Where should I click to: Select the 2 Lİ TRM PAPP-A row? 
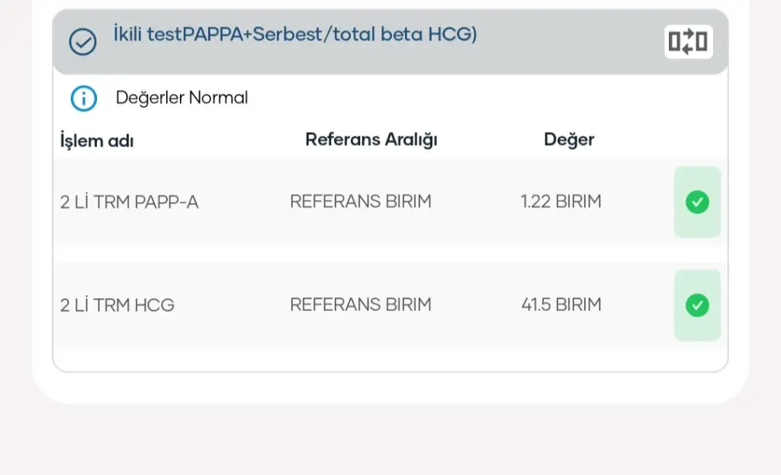(x=129, y=202)
